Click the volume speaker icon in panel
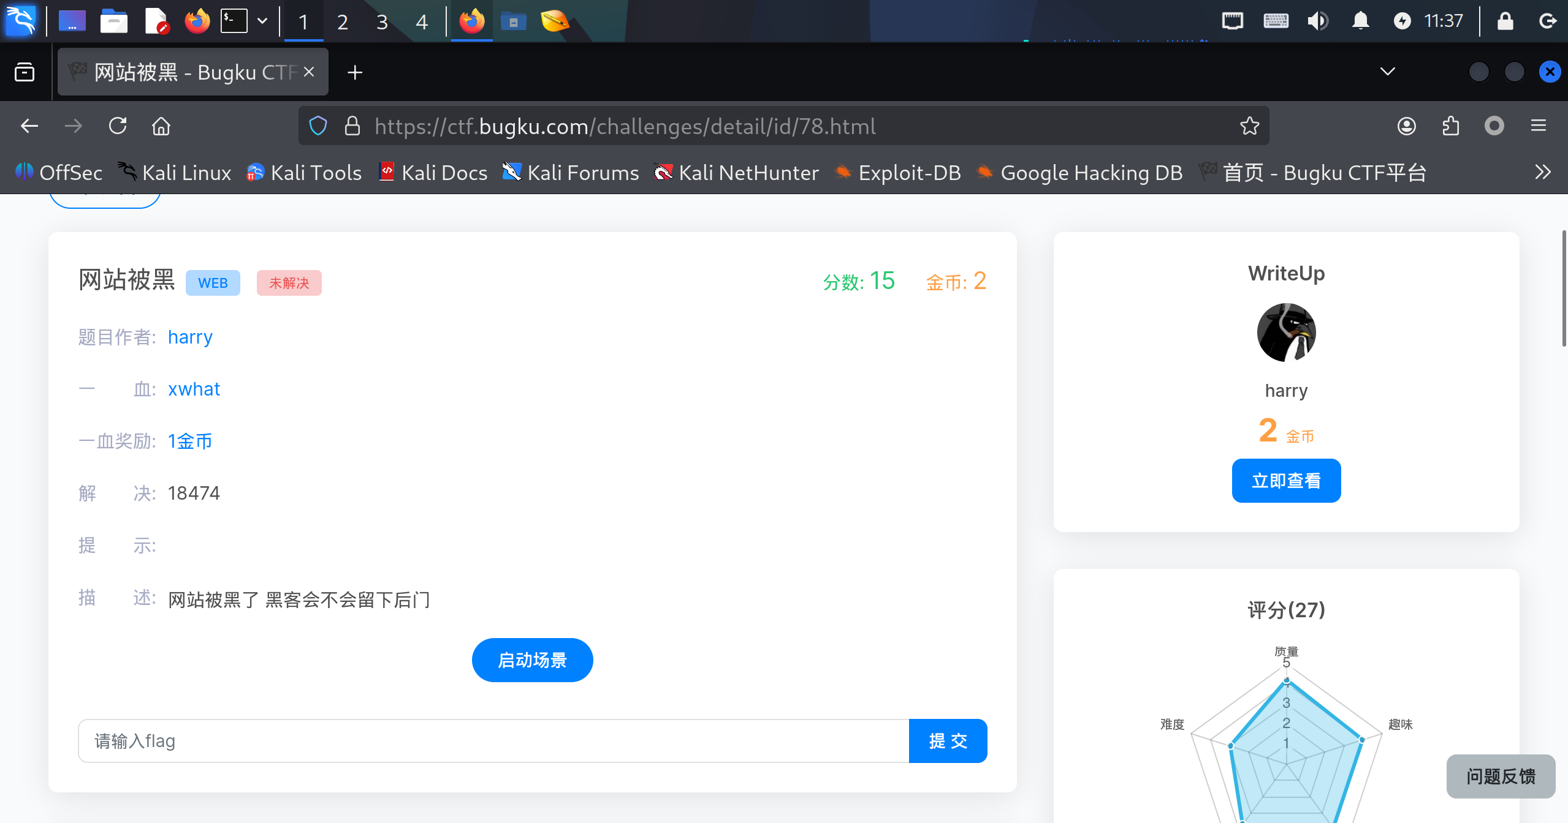1568x823 pixels. click(1317, 21)
